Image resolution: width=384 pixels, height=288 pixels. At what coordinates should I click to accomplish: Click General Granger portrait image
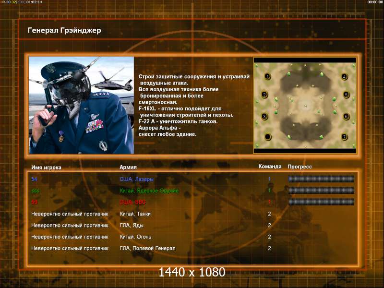pos(81,105)
